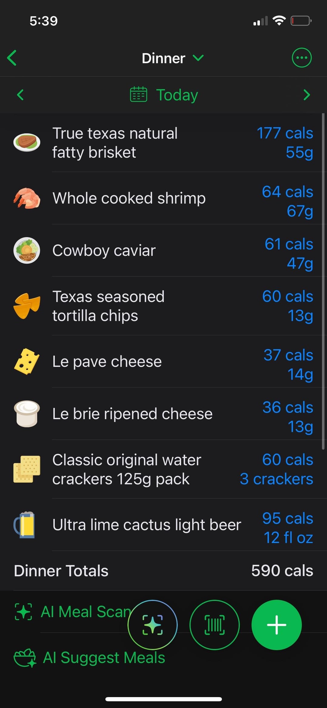327x708 pixels.
Task: Tap the AI scan sparkle button
Action: click(152, 625)
